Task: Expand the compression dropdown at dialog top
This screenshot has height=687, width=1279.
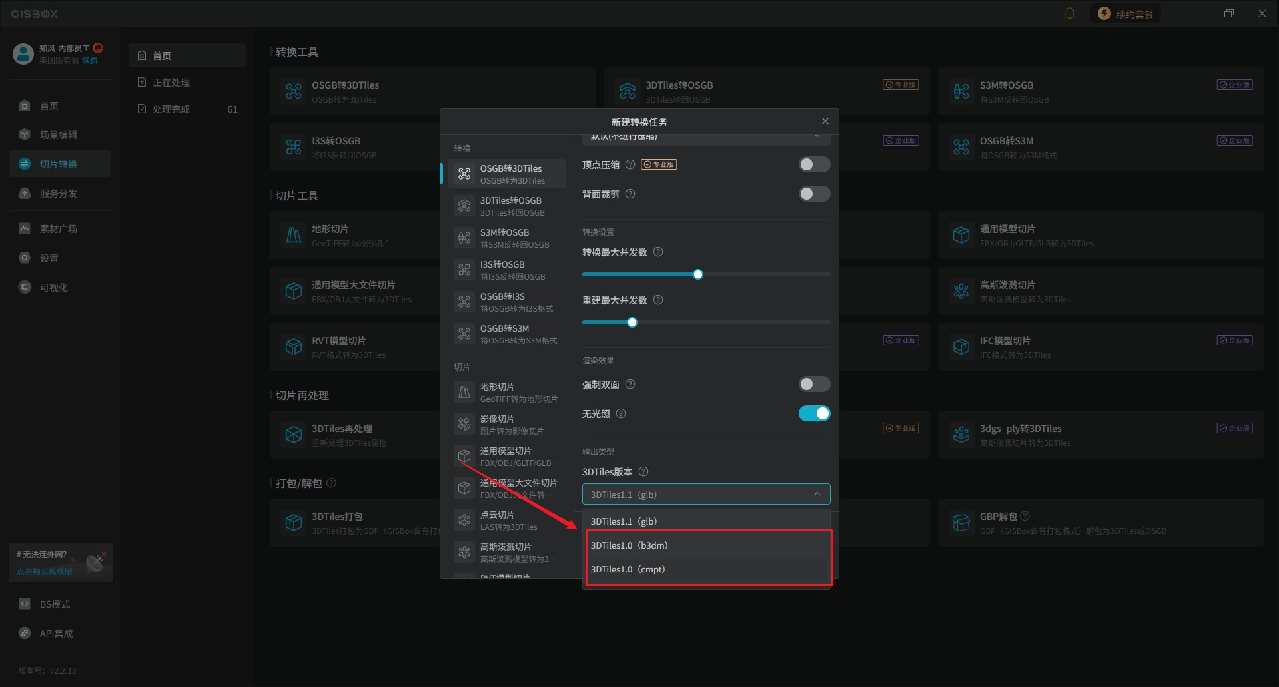Action: coord(706,138)
